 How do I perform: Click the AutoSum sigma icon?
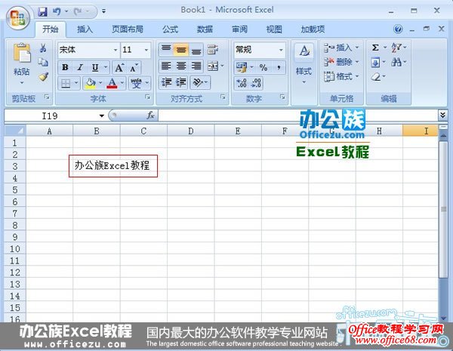click(375, 47)
